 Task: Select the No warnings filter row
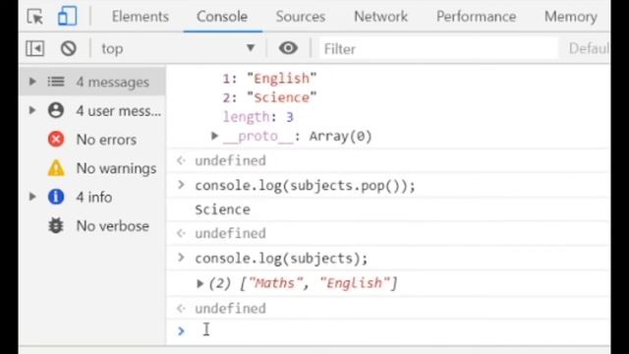tap(92, 168)
